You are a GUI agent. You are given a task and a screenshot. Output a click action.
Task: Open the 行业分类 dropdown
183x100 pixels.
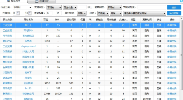click(22, 7)
